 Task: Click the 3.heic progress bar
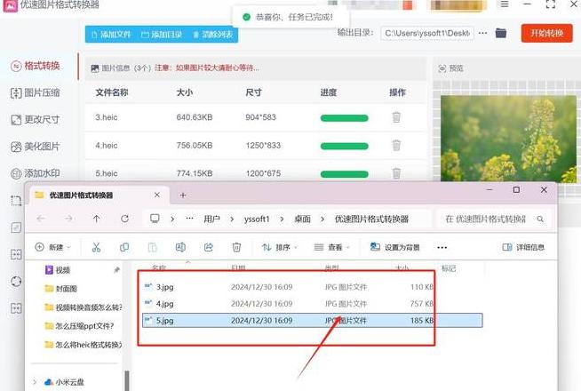344,118
